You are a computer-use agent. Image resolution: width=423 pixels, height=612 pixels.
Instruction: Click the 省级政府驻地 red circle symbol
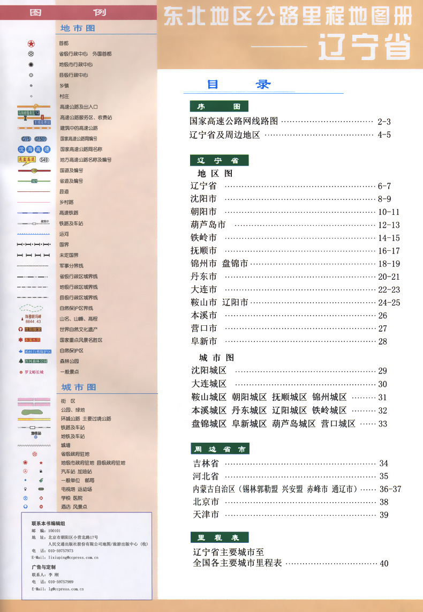pyautogui.click(x=34, y=454)
